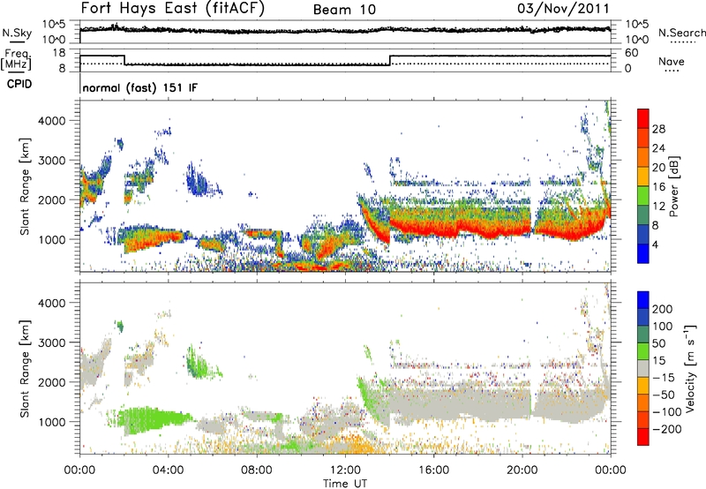Click the '20:00' time tick label
This screenshot has height=489, width=706.
522,470
